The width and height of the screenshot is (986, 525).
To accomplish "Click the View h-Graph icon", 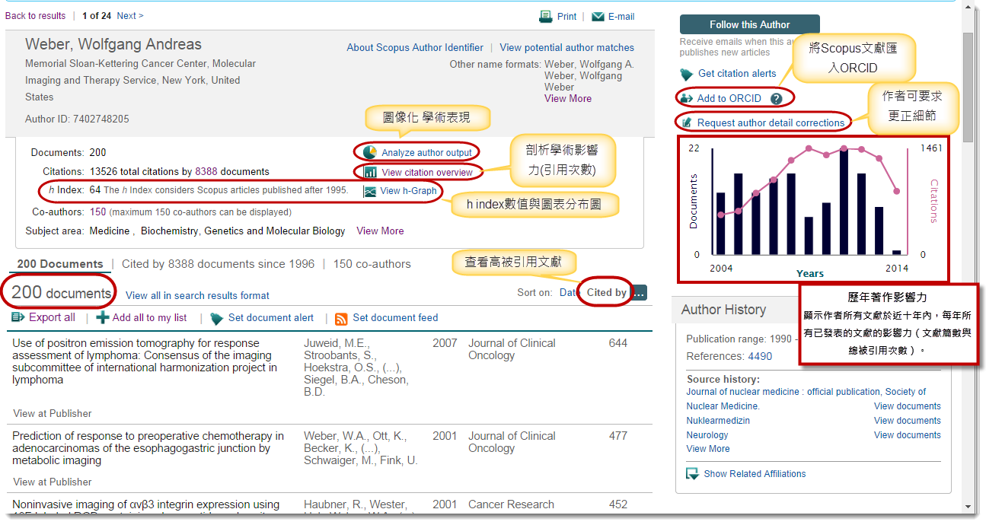I will [x=370, y=191].
